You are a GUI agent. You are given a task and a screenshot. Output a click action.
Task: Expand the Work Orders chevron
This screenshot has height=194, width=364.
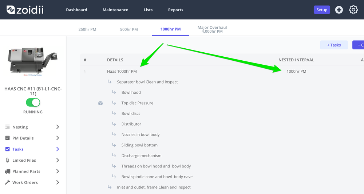click(58, 182)
